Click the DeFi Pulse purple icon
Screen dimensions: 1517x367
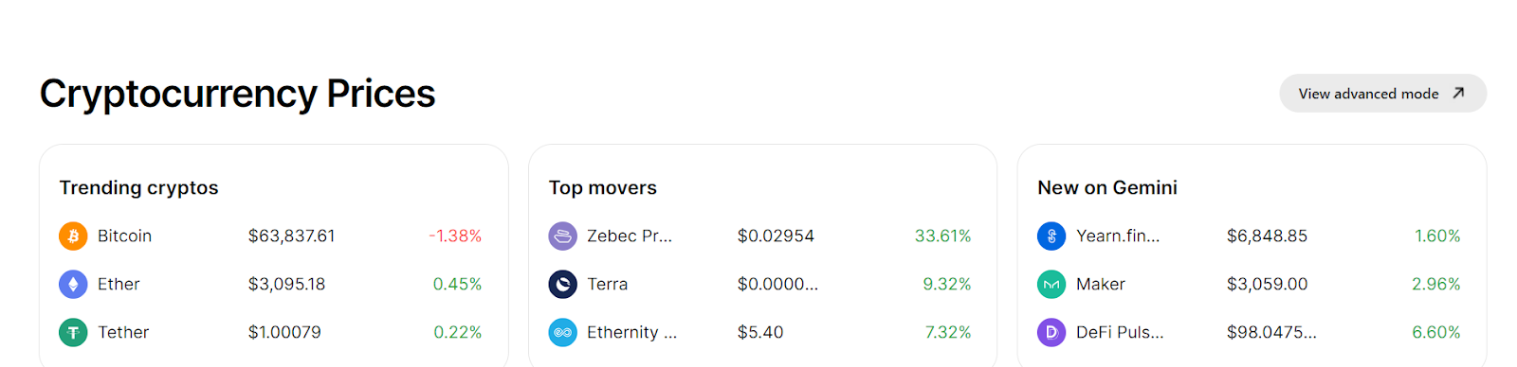1051,332
